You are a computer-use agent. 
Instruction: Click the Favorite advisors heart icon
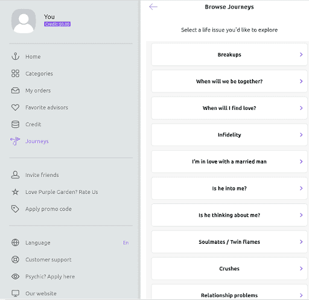point(15,107)
